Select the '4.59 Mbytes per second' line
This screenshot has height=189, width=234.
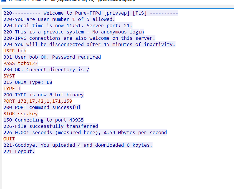tap(85, 132)
